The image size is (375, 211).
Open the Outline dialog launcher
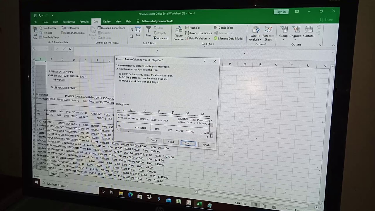coord(320,45)
